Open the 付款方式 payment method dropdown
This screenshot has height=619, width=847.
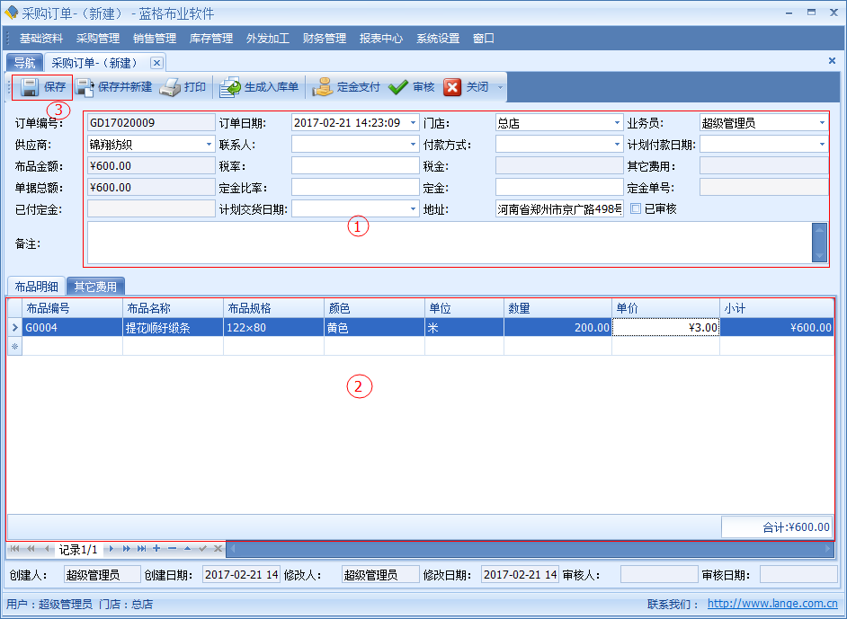click(617, 144)
